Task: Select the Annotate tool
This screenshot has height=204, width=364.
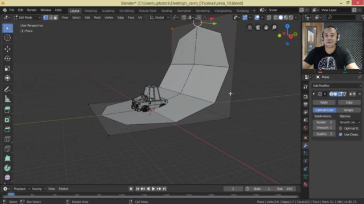Action: 7,90
